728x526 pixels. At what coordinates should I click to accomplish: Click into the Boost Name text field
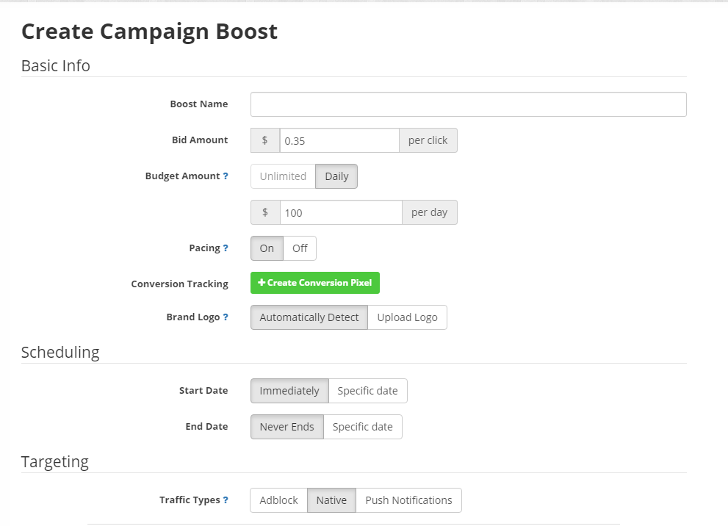point(468,104)
